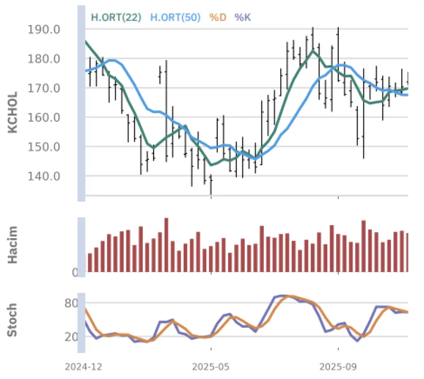Toggle the H.ORT(50) legend entry
Viewport: 424px width, 379px height.
tap(175, 18)
